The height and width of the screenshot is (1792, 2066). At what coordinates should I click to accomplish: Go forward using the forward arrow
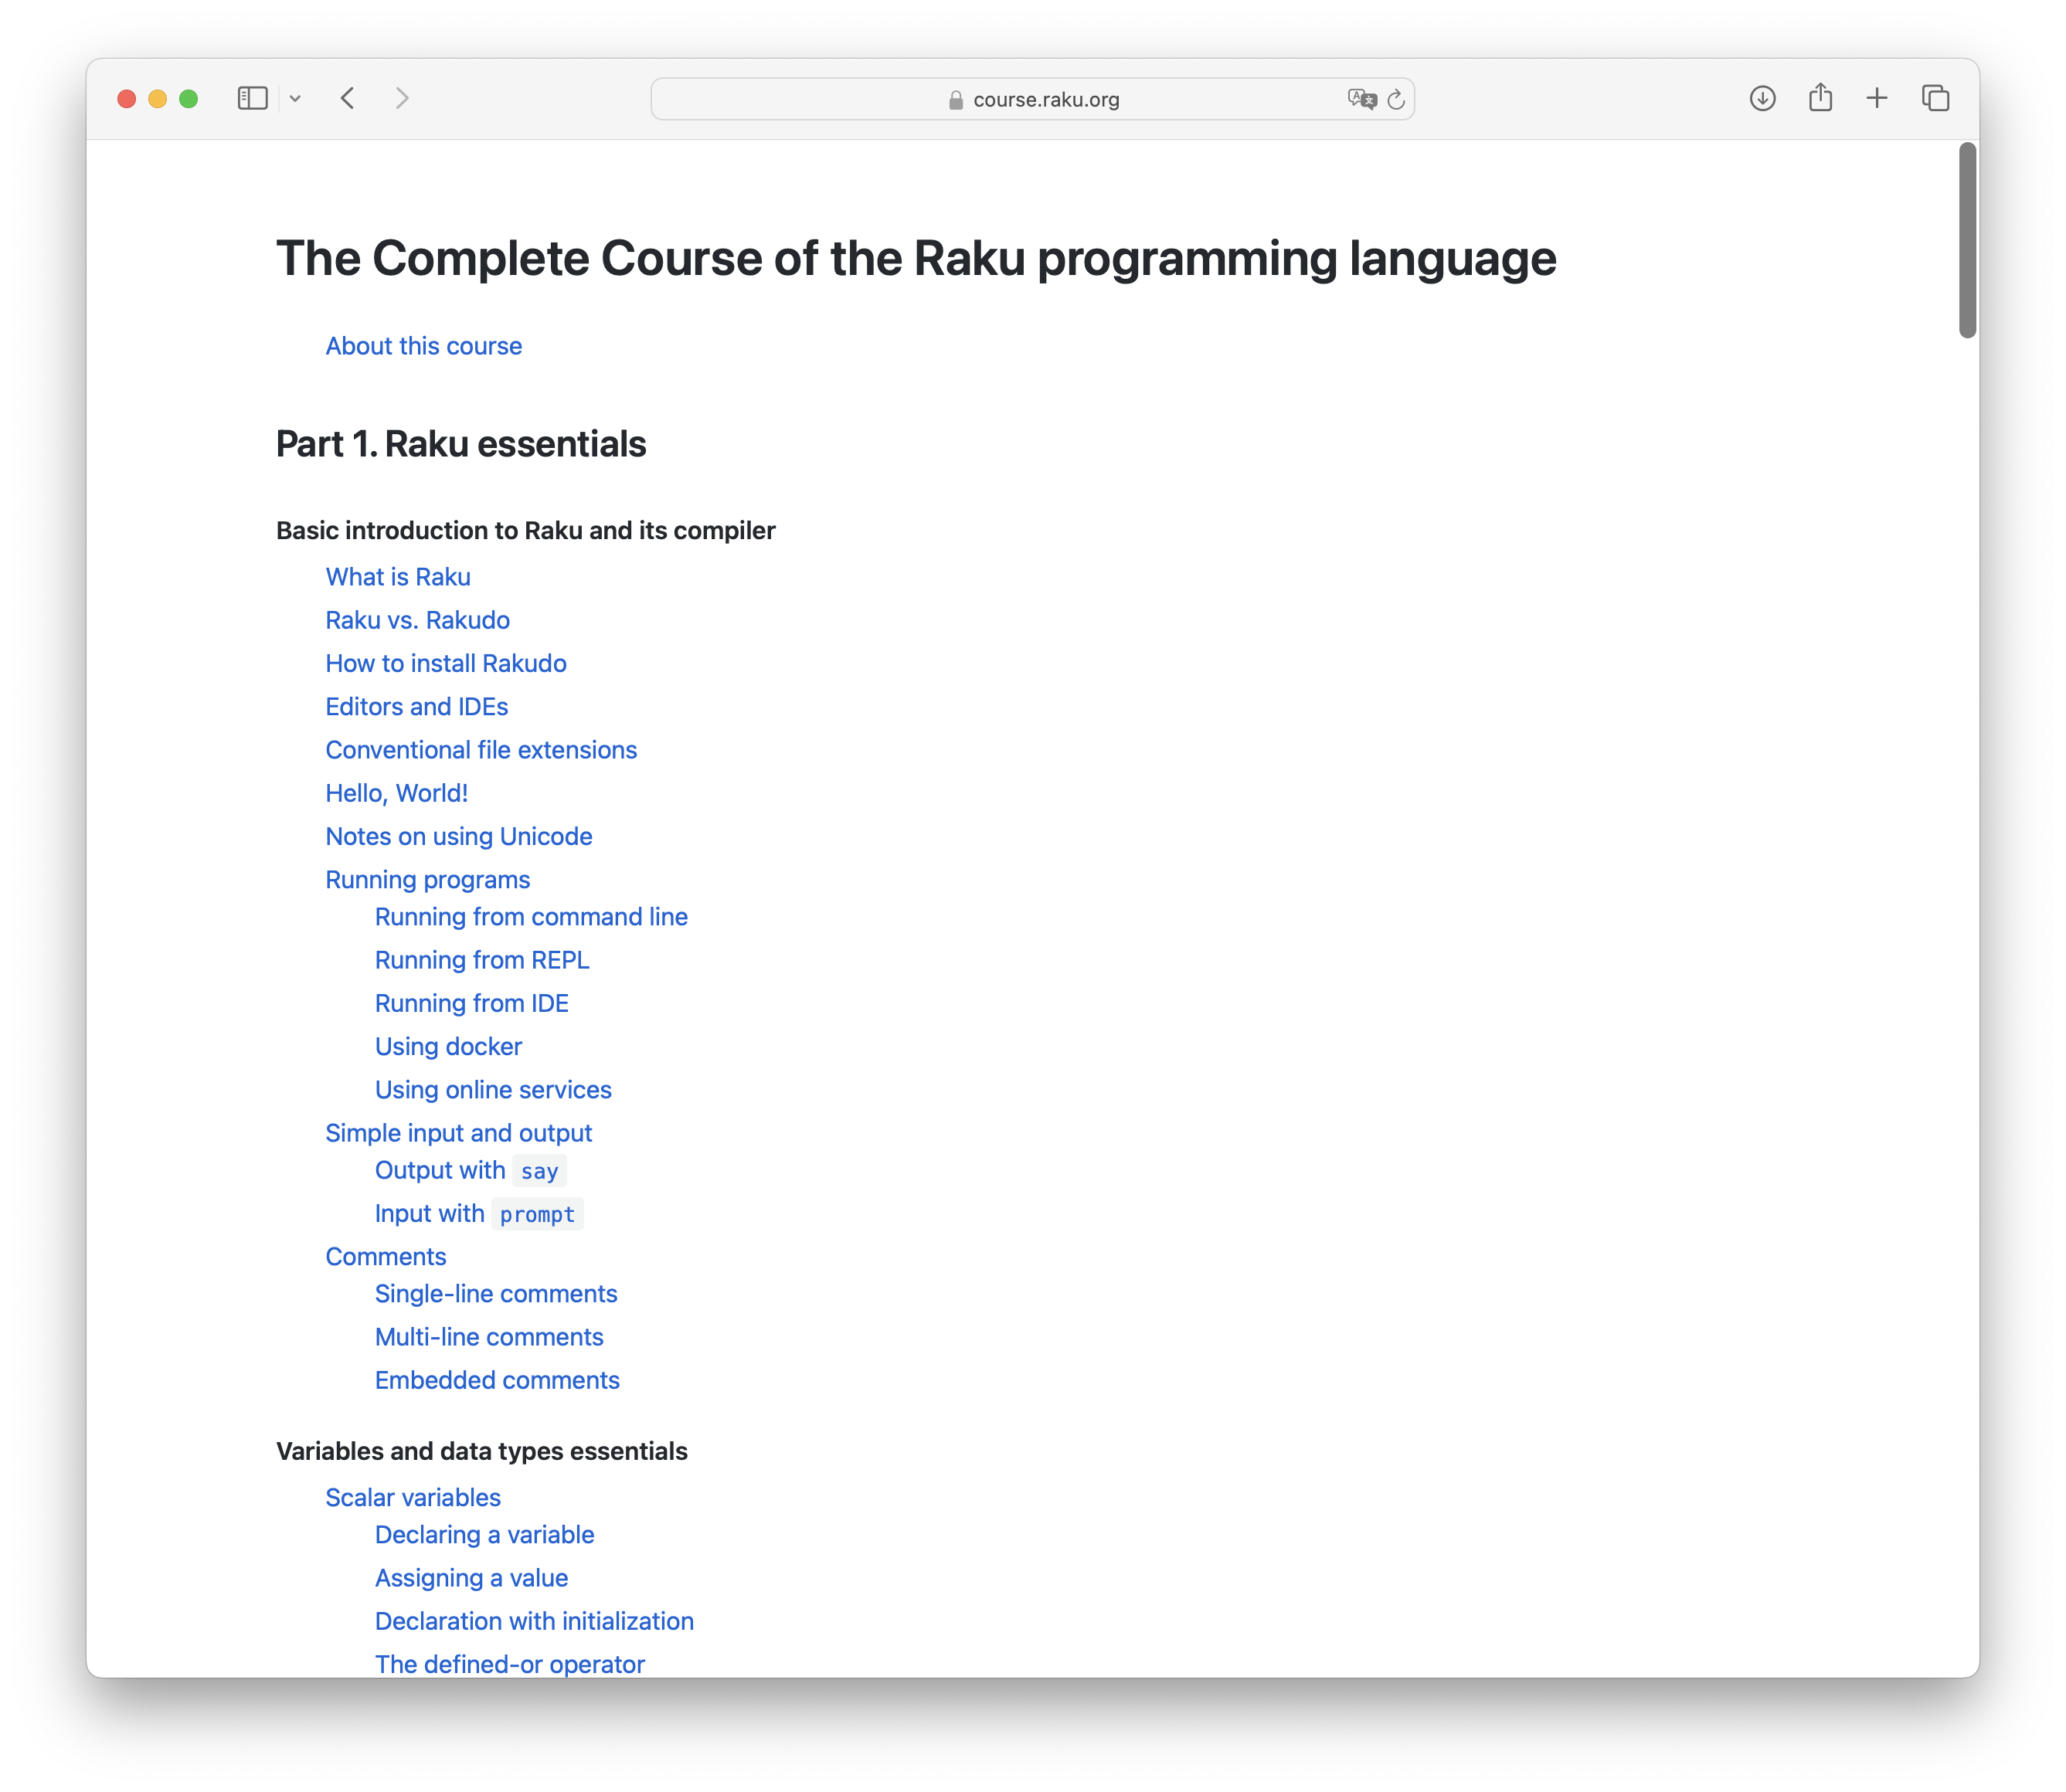point(402,98)
